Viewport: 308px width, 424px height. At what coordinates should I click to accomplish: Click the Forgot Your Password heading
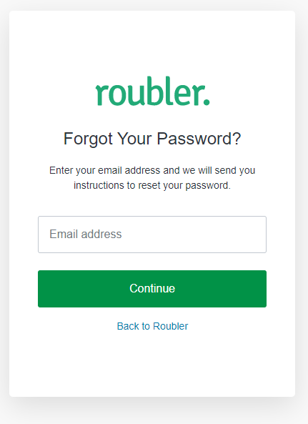click(152, 139)
